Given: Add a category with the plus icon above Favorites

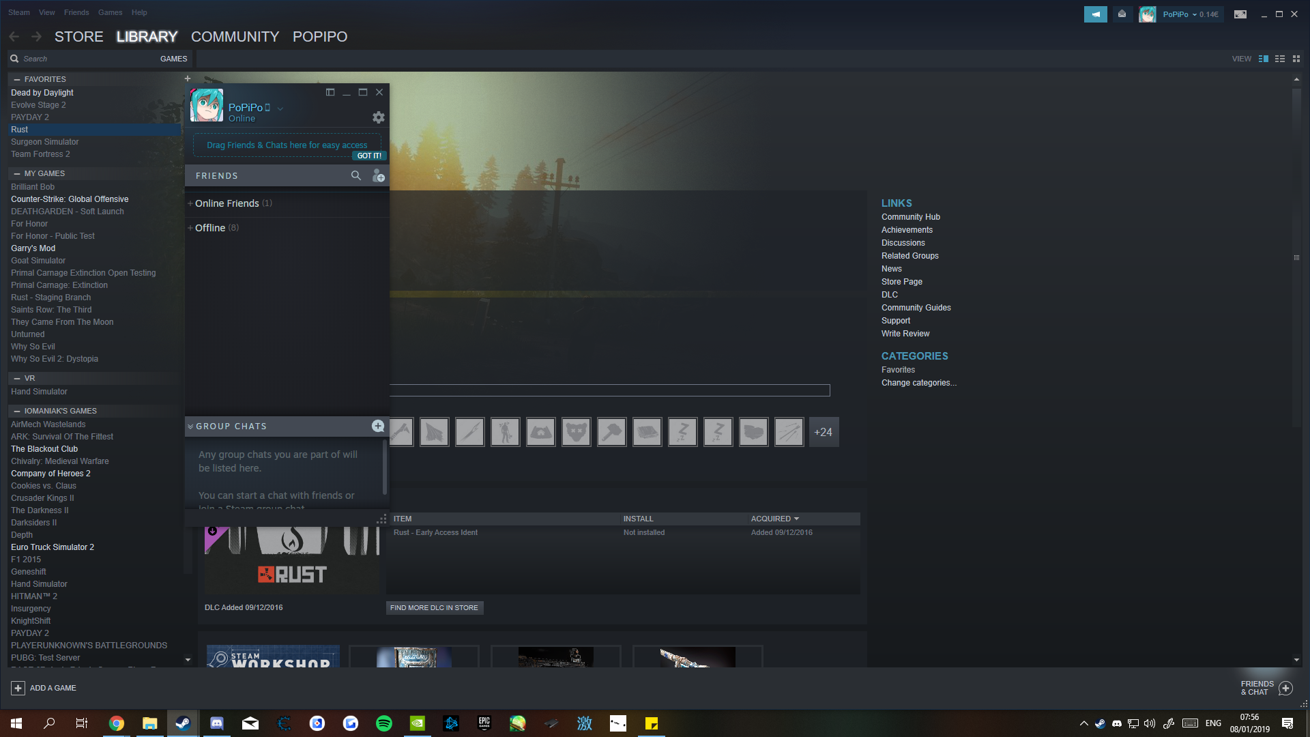Looking at the screenshot, I should pyautogui.click(x=188, y=78).
